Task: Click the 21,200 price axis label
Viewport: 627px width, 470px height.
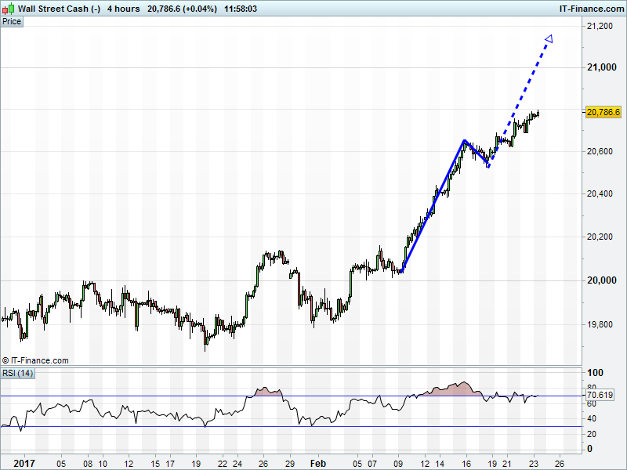Action: click(600, 27)
